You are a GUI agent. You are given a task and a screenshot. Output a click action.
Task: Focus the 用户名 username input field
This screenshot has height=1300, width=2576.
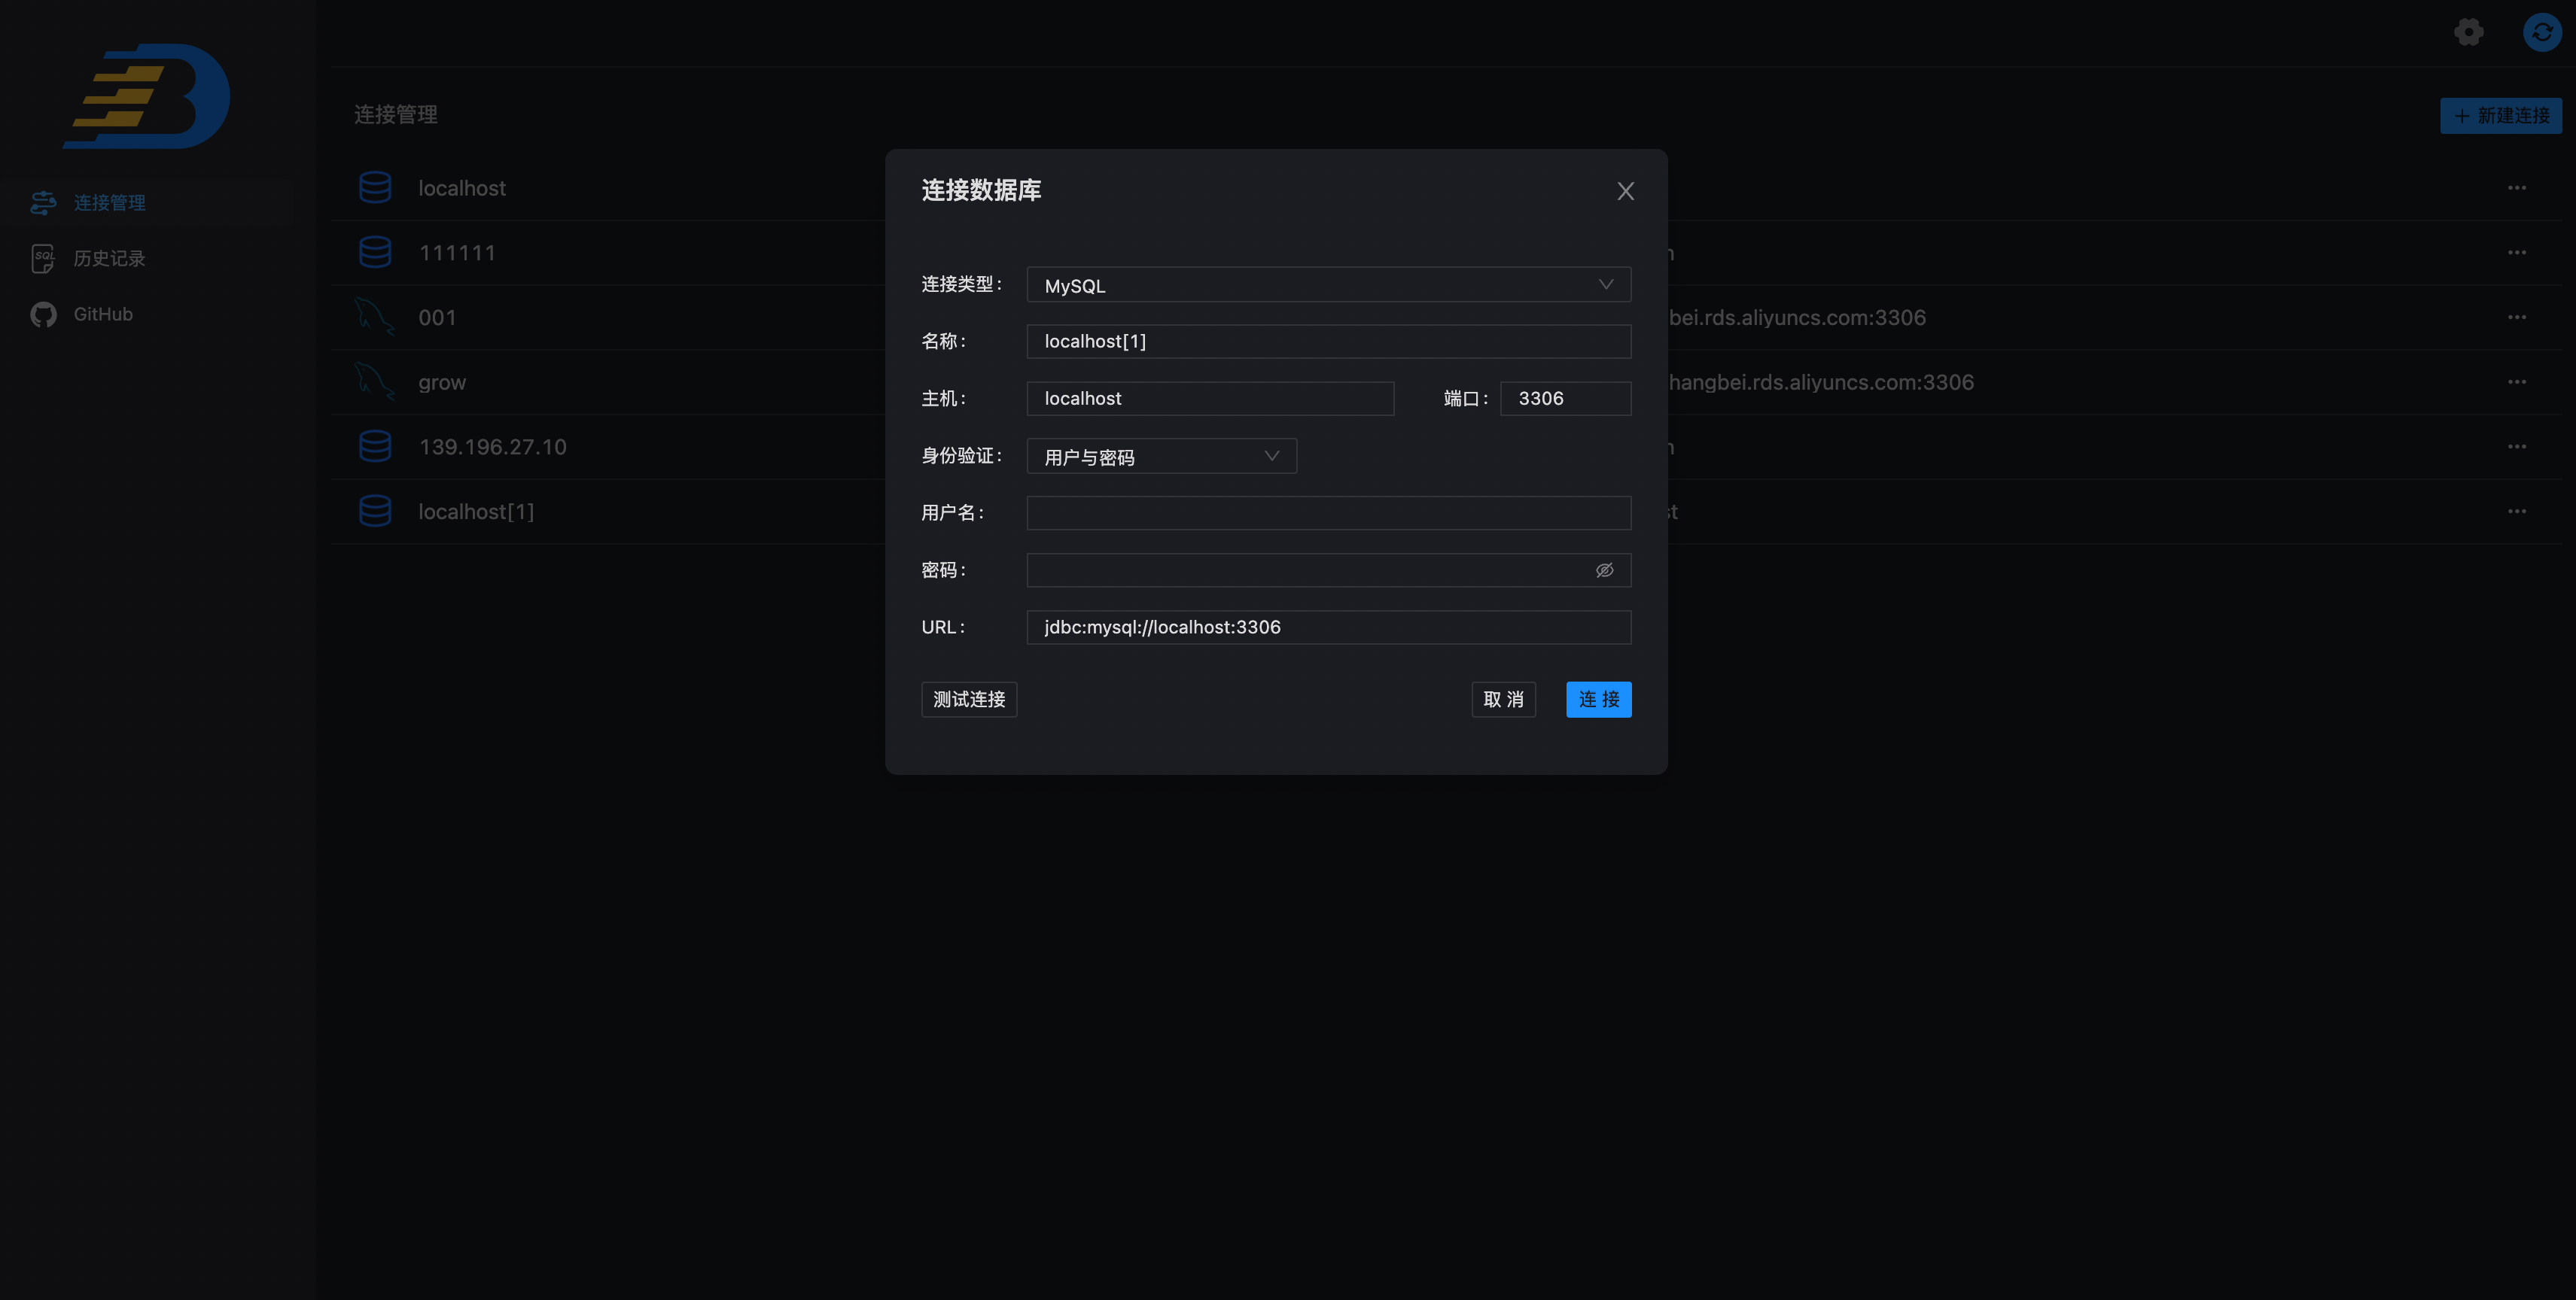[x=1328, y=514]
